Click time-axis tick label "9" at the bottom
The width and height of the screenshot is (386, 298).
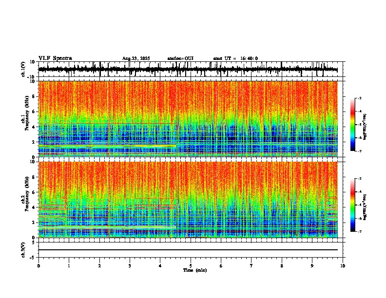[312, 266]
